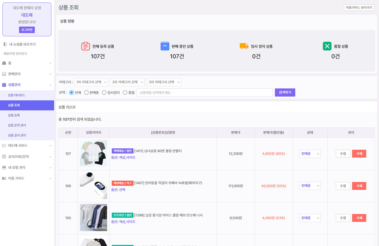The width and height of the screenshot is (379, 246).
Task: Click the 이용 가이드 book icon
Action: [4, 178]
